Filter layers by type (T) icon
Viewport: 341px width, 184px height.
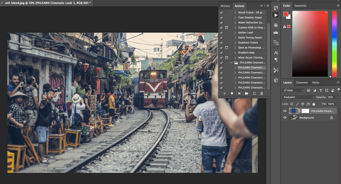[320, 90]
